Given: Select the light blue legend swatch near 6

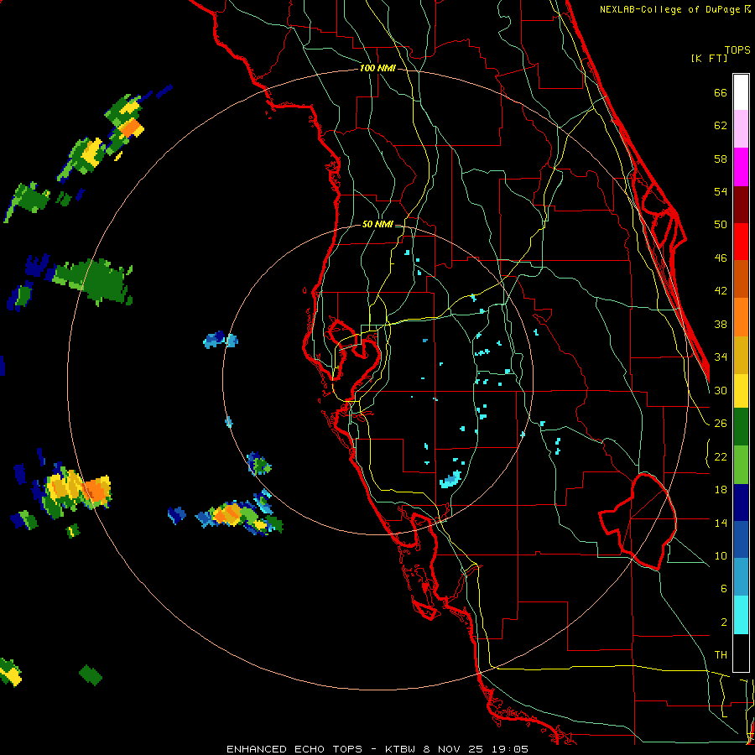Looking at the screenshot, I should pos(741,577).
